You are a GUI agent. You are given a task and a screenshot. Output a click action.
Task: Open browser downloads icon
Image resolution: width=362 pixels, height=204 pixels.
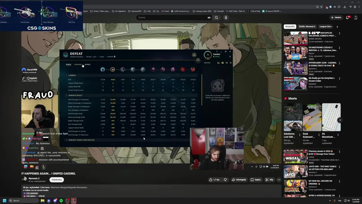344,7
